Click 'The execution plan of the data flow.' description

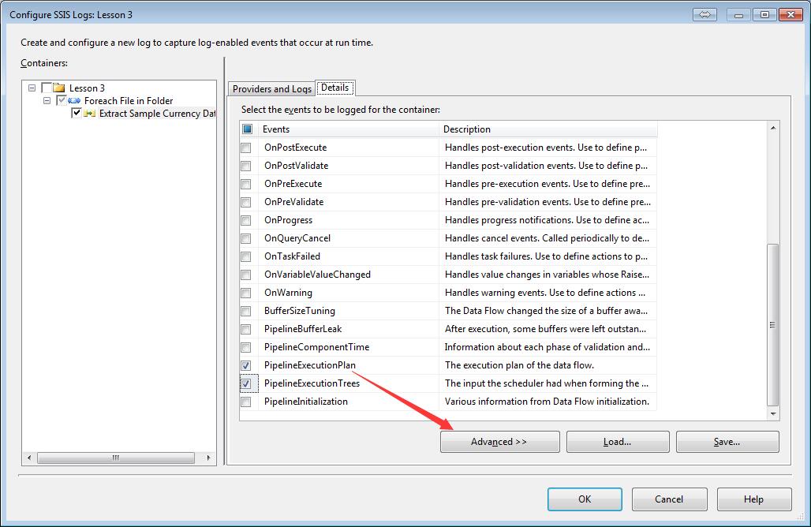point(519,365)
